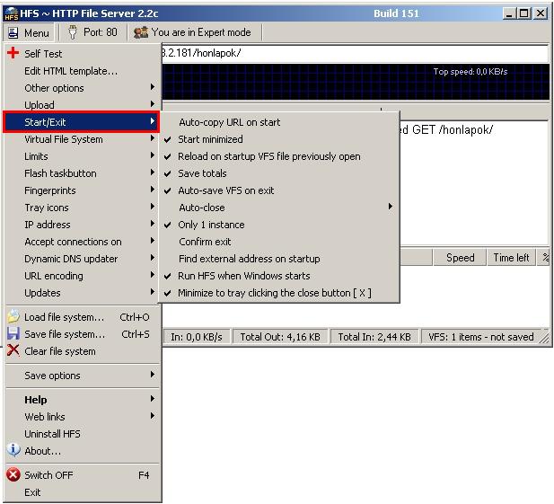Viewport: 554px width, 504px height.
Task: Click You are in Expert mode button
Action: [192, 32]
